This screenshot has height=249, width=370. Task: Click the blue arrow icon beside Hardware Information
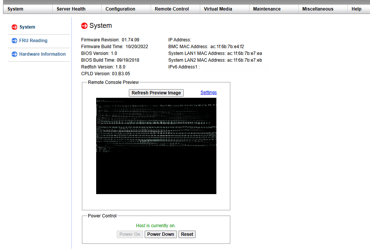(x=15, y=54)
